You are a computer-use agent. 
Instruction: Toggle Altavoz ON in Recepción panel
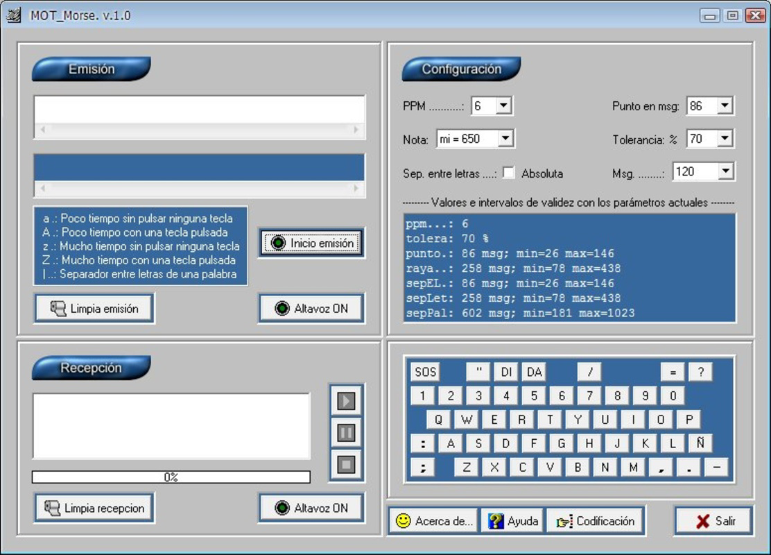click(312, 508)
